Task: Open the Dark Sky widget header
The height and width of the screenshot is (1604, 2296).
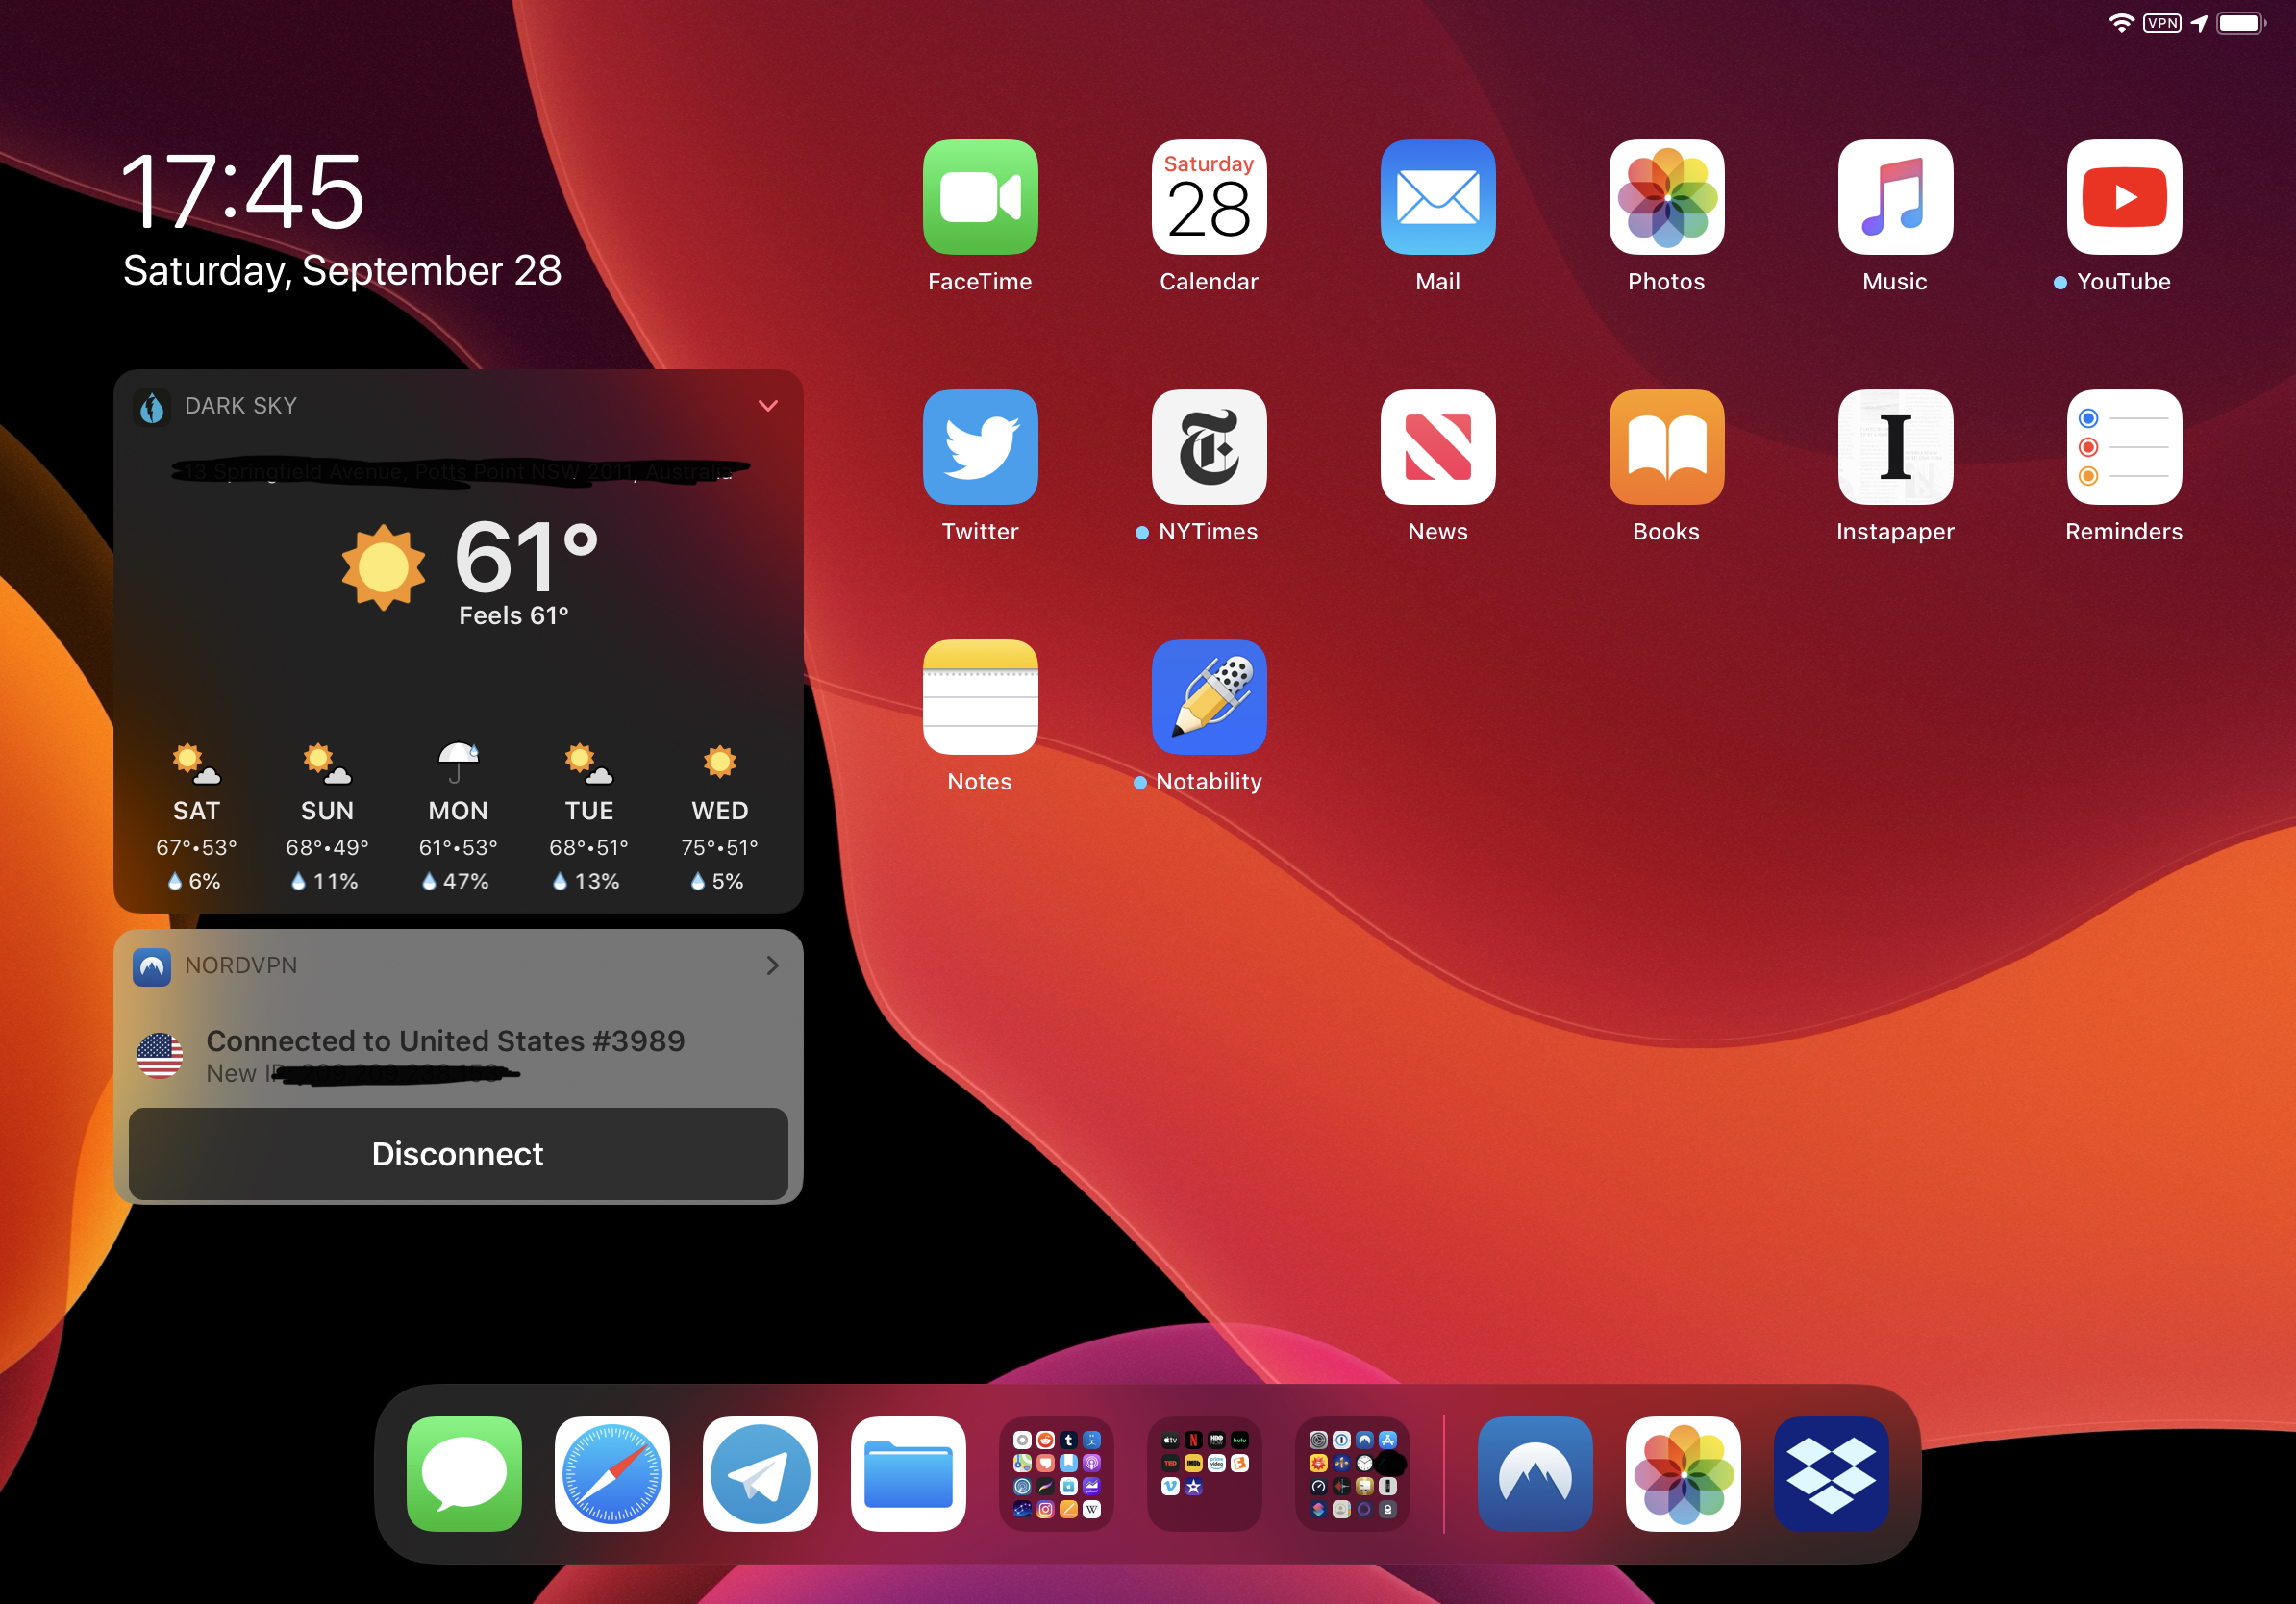Action: point(458,406)
